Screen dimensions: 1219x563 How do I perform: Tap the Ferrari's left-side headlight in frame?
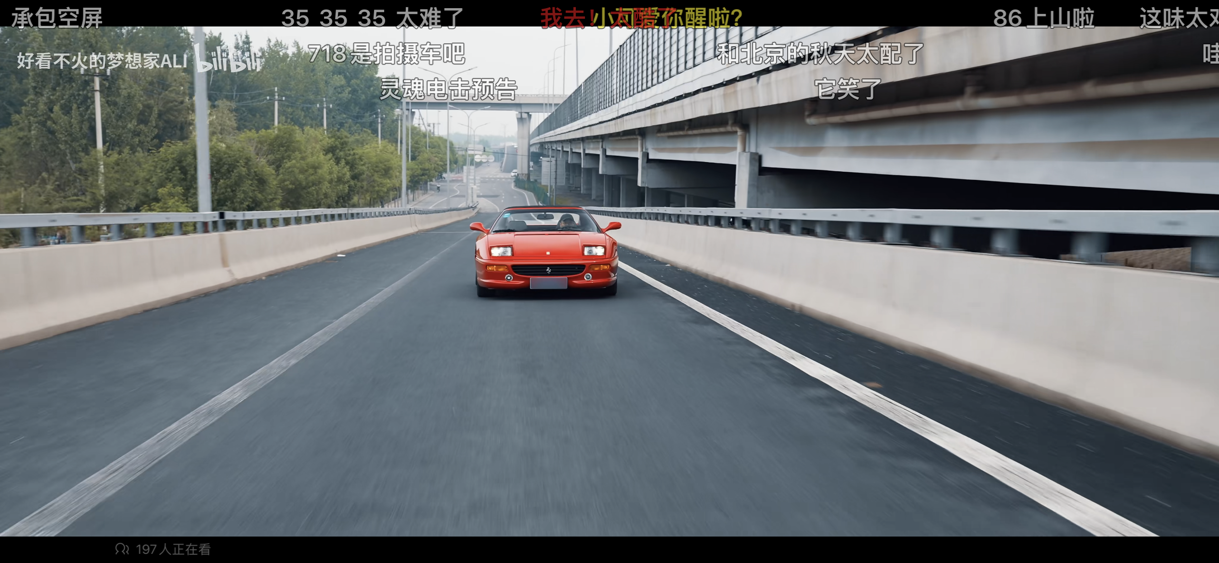coord(501,251)
